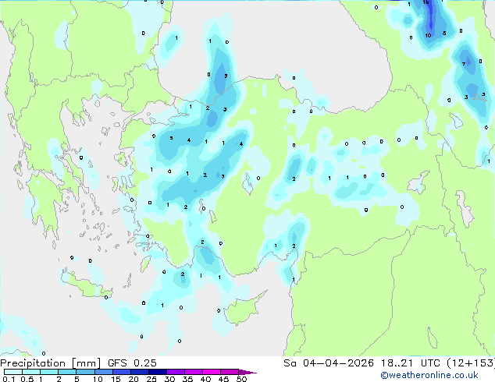Click the 40–45 mm magenta swatch
495x382 pixels.
pos(212,372)
